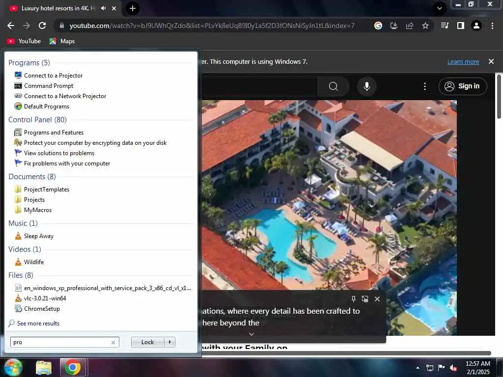Click the YouTube search magnifier button
This screenshot has height=377, width=503.
[334, 86]
